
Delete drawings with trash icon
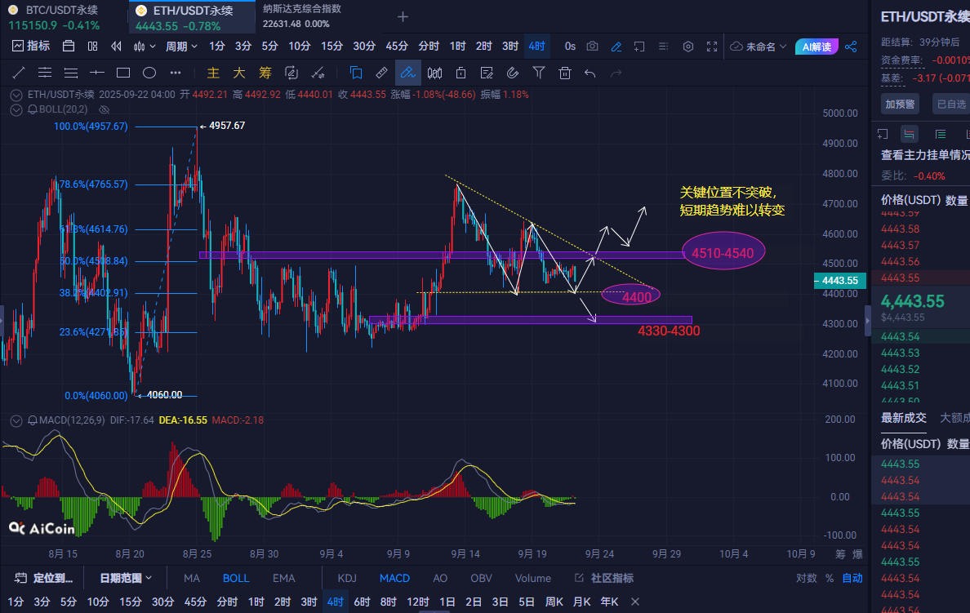[565, 73]
